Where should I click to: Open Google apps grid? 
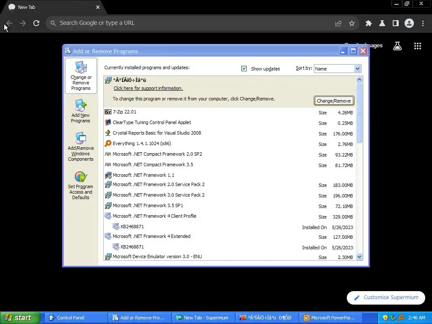coord(418,46)
